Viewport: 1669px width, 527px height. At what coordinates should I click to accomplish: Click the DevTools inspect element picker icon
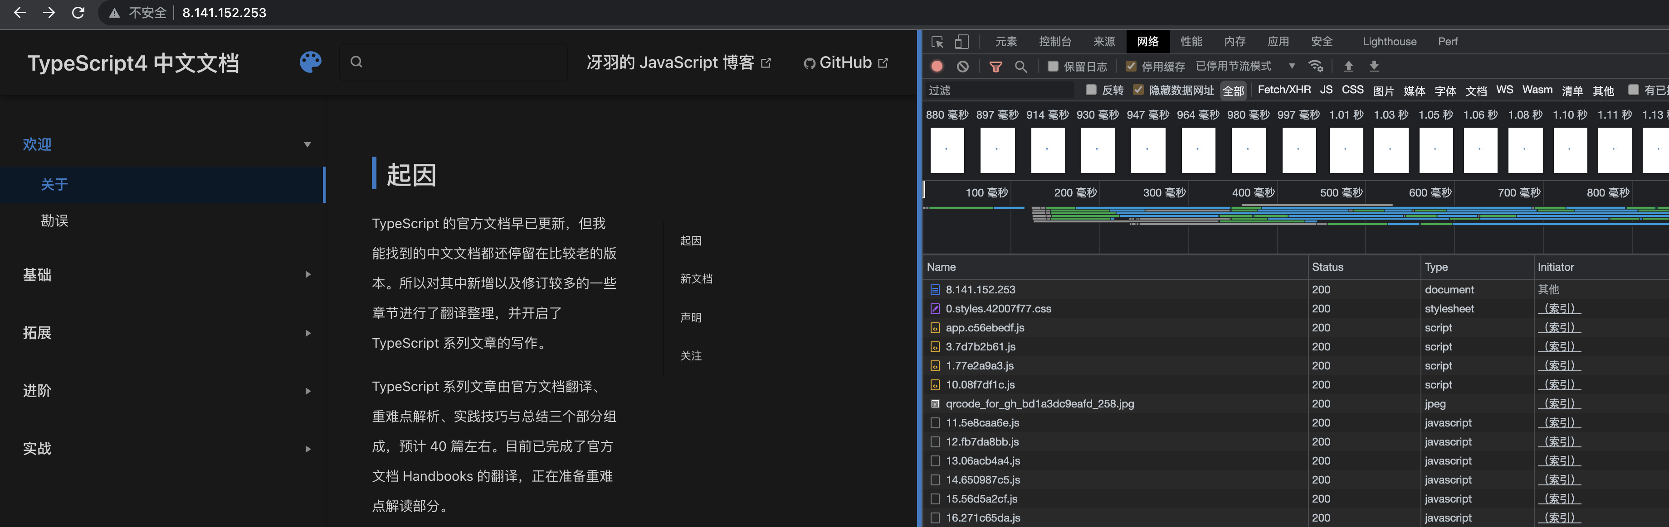tap(937, 42)
